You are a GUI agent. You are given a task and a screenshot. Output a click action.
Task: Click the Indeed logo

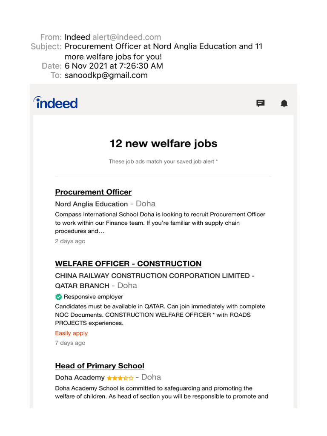point(56,103)
